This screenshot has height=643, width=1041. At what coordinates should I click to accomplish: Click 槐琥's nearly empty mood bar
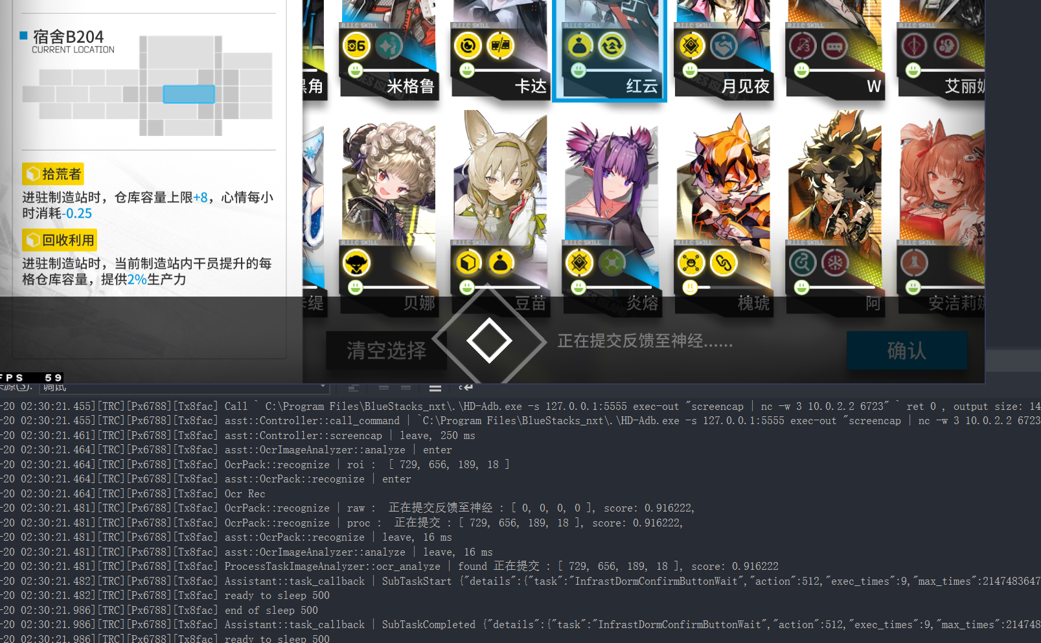tap(730, 287)
